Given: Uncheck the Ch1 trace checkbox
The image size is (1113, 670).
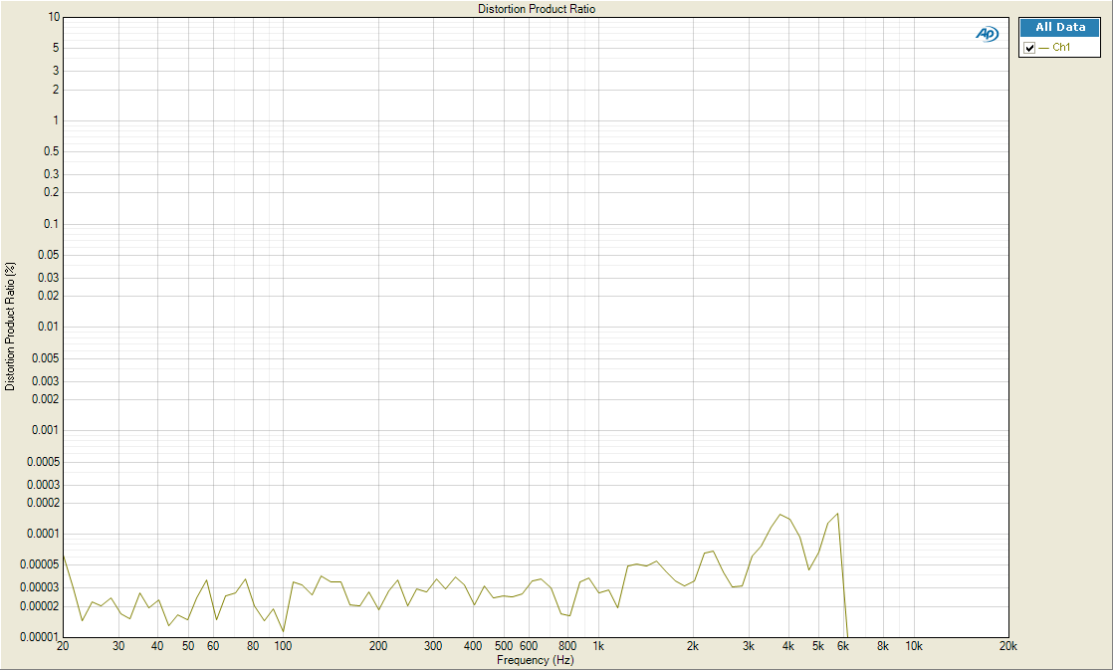Looking at the screenshot, I should click(1029, 48).
